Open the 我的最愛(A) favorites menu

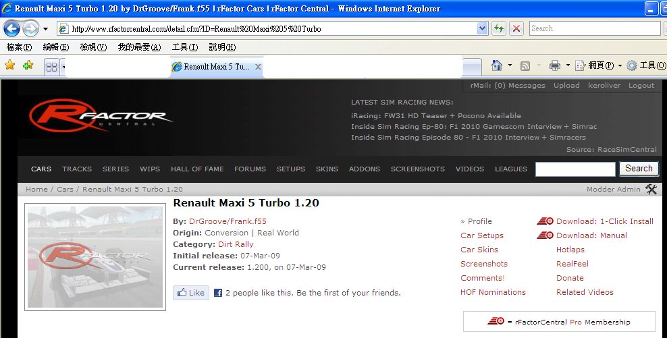point(139,47)
